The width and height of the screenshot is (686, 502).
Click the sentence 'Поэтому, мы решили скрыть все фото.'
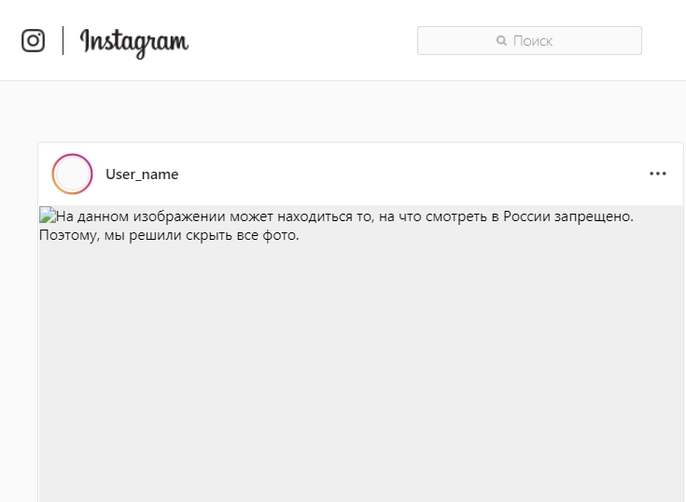tap(169, 235)
